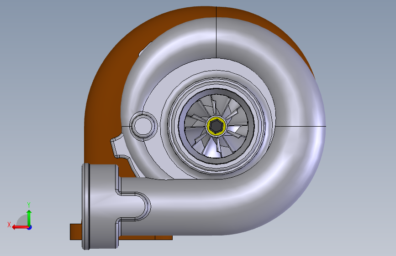Click the green Y axis arrow of triad
396x256 pixels.
[29, 218]
